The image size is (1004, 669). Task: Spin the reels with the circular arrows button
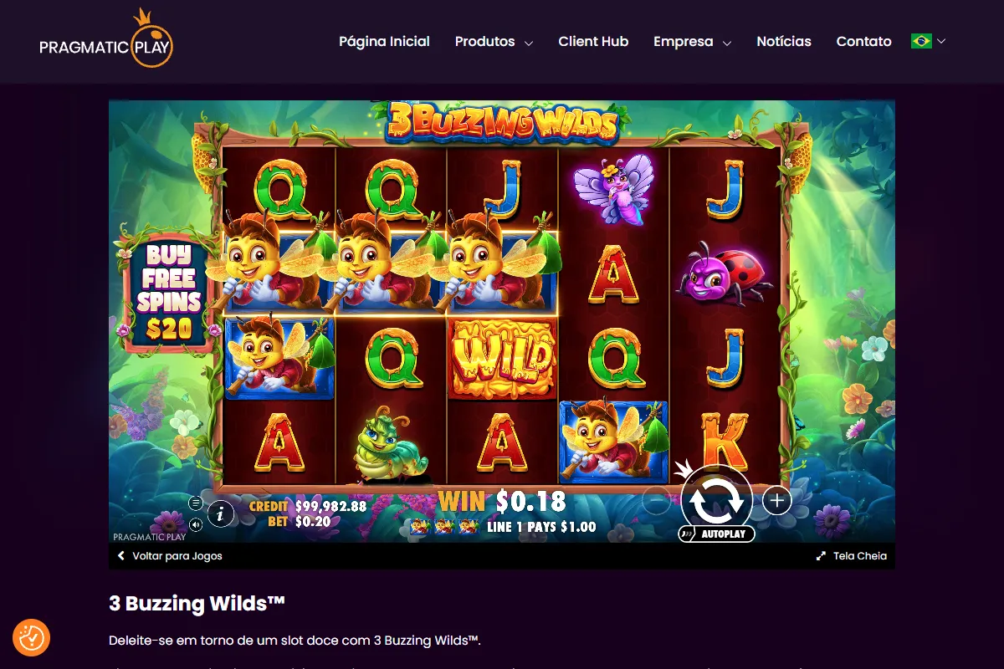pyautogui.click(x=716, y=498)
